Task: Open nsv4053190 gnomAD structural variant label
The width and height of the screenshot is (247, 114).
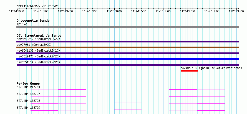Action: point(211,68)
